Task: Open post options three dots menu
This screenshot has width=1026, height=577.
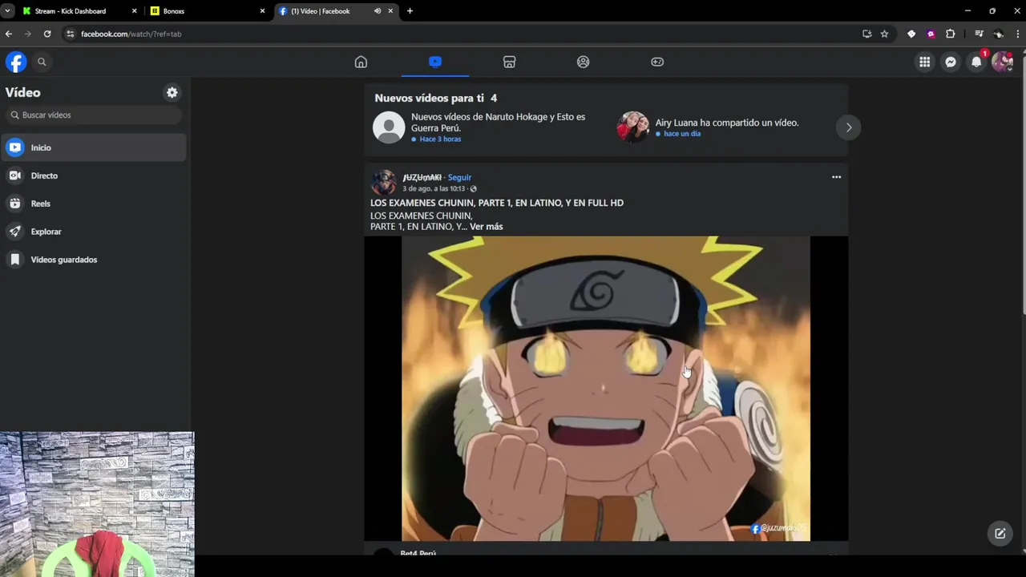Action: pyautogui.click(x=836, y=177)
